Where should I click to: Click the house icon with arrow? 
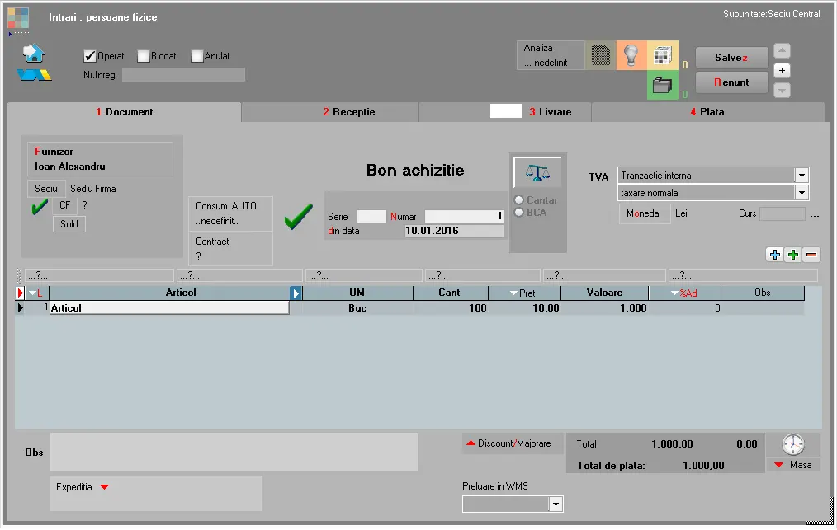tap(34, 54)
